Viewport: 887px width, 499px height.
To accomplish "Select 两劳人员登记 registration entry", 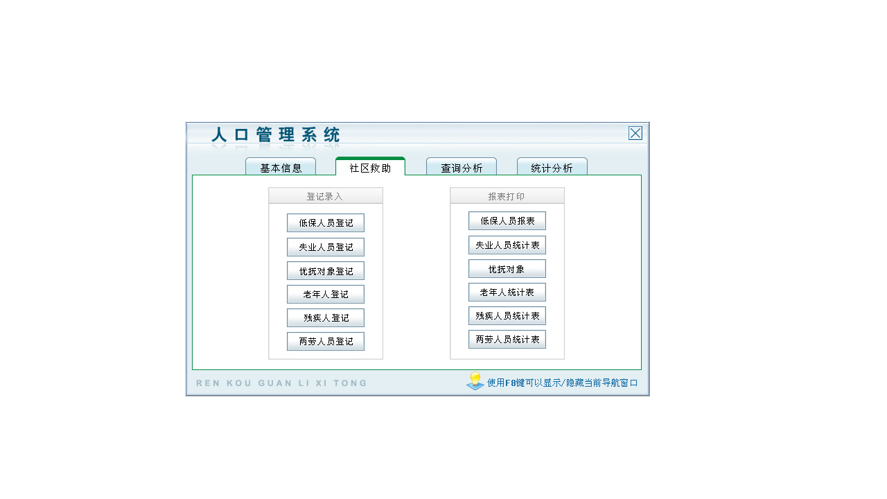I will pyautogui.click(x=326, y=341).
